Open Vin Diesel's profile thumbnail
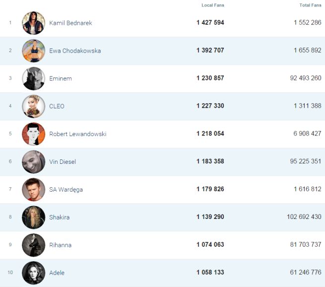 pos(33,162)
